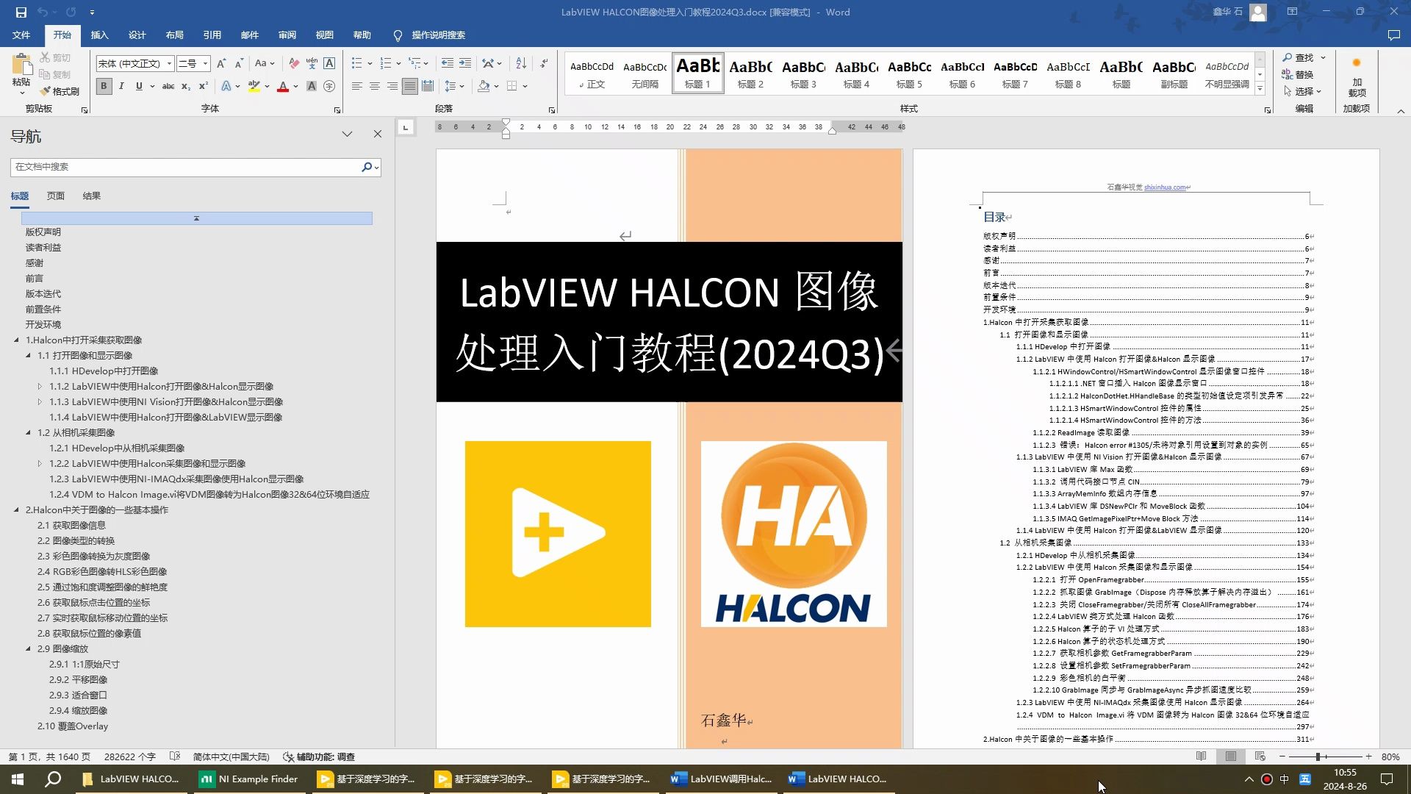Open the font name dropdown
This screenshot has width=1411, height=794.
[169, 63]
